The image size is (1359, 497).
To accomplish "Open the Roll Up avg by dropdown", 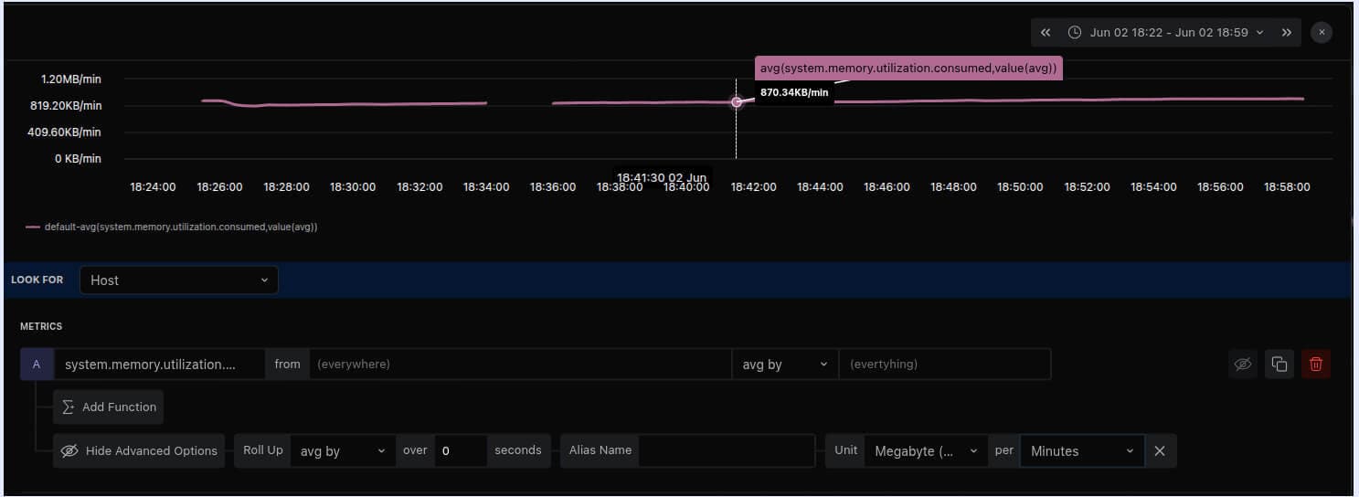I will 343,450.
